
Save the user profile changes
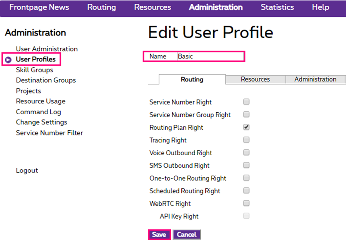tap(159, 235)
